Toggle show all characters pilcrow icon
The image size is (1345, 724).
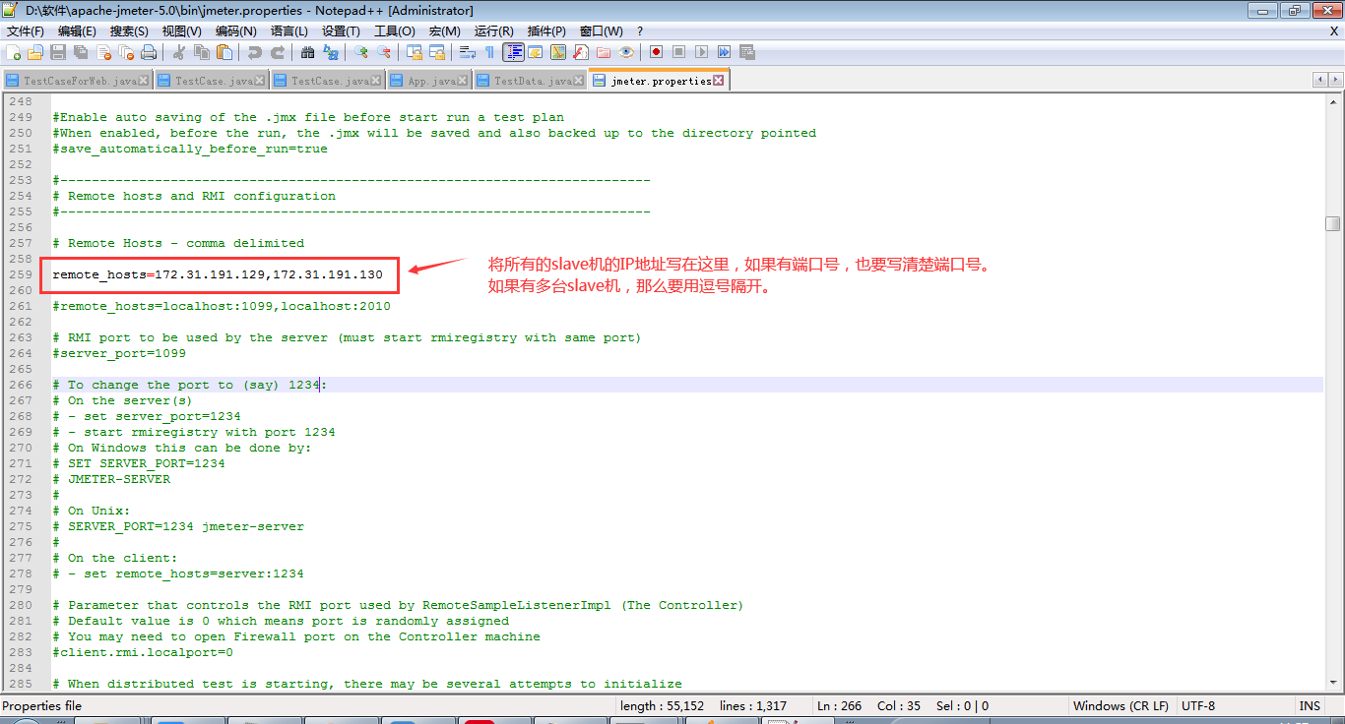489,52
